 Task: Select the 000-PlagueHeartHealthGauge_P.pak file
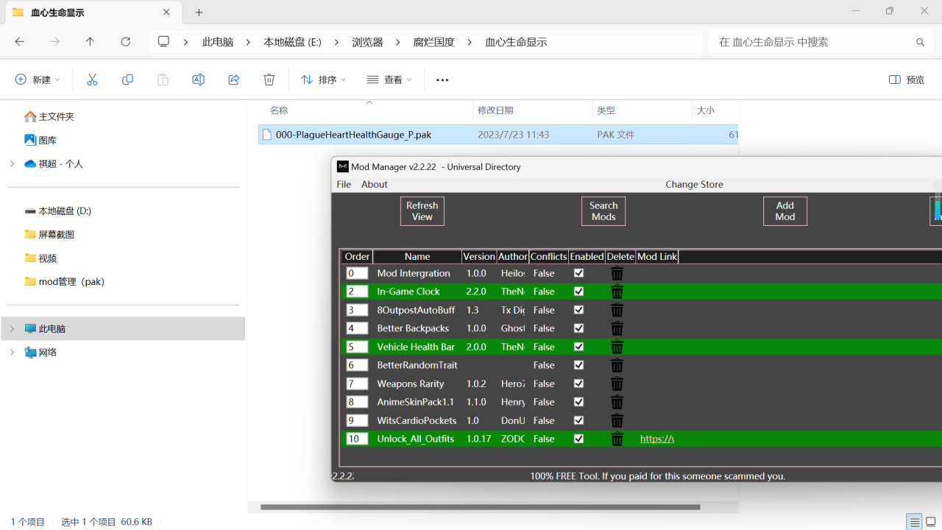coord(499,135)
